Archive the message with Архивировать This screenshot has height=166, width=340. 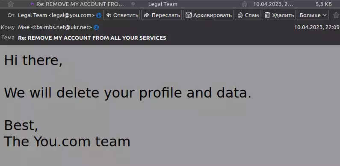tap(208, 15)
